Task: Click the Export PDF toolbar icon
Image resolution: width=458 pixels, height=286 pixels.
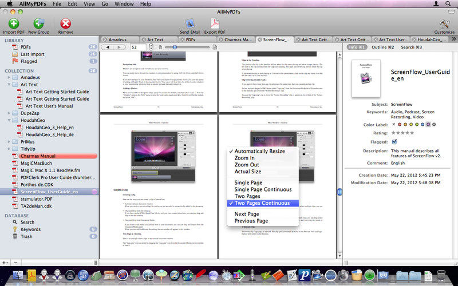Action: click(x=215, y=23)
